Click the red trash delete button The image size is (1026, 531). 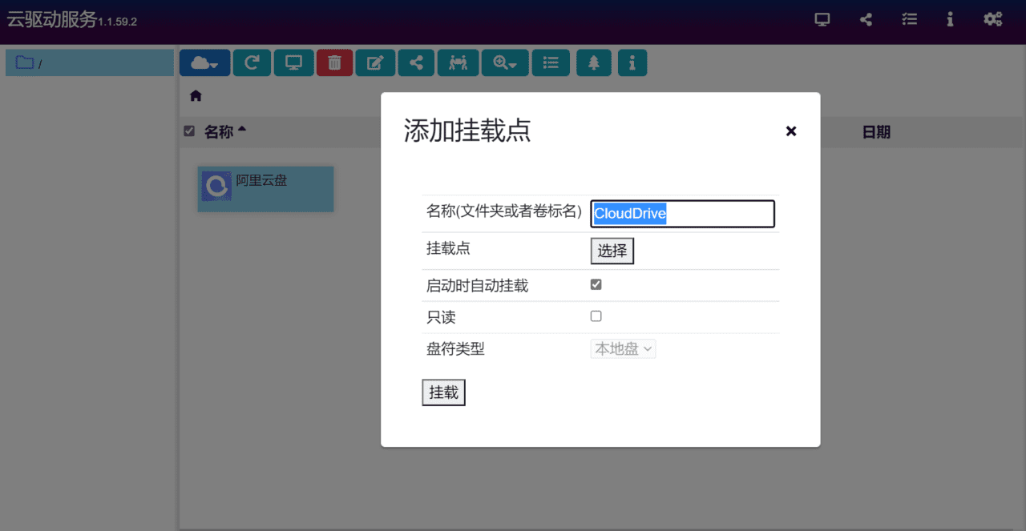tap(334, 63)
